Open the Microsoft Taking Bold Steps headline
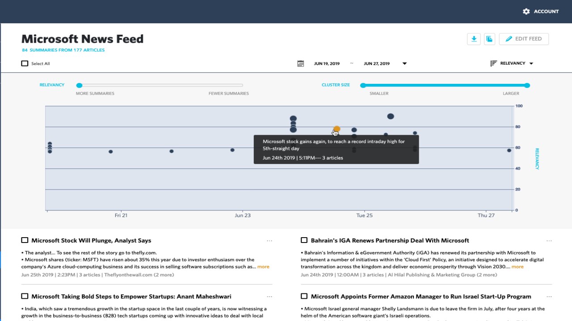 (131, 296)
